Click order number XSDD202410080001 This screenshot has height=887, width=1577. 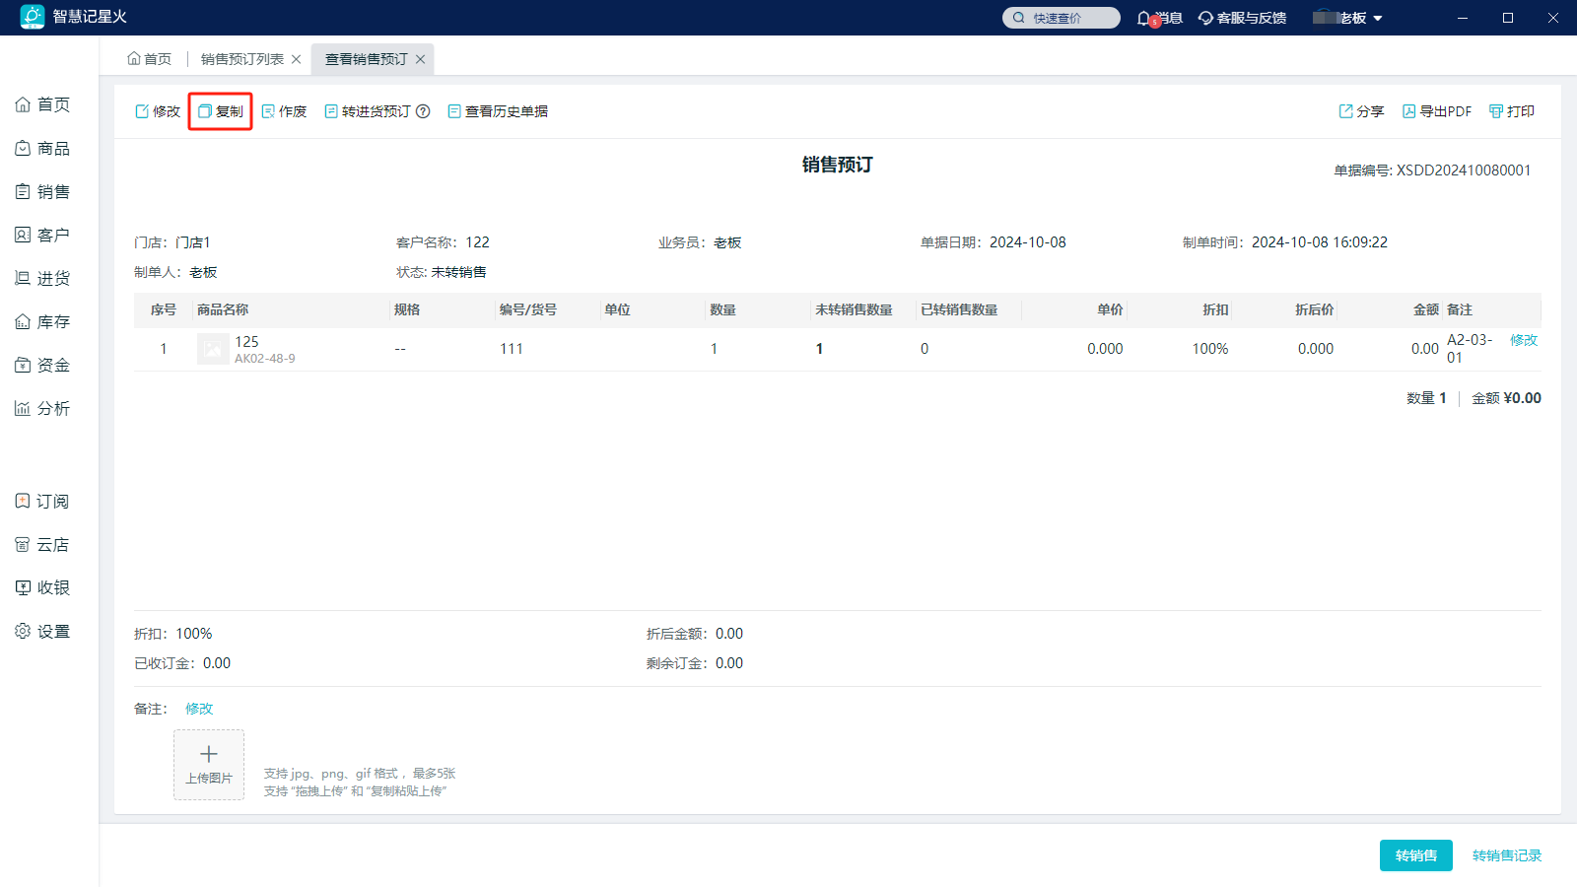point(1464,171)
